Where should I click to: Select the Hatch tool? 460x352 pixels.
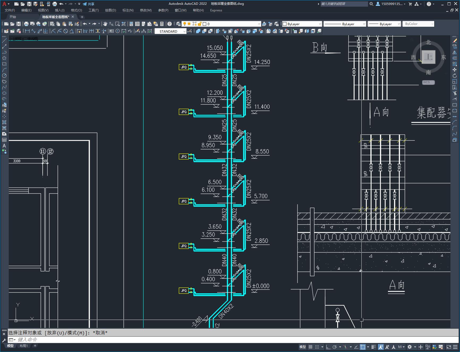[4, 122]
